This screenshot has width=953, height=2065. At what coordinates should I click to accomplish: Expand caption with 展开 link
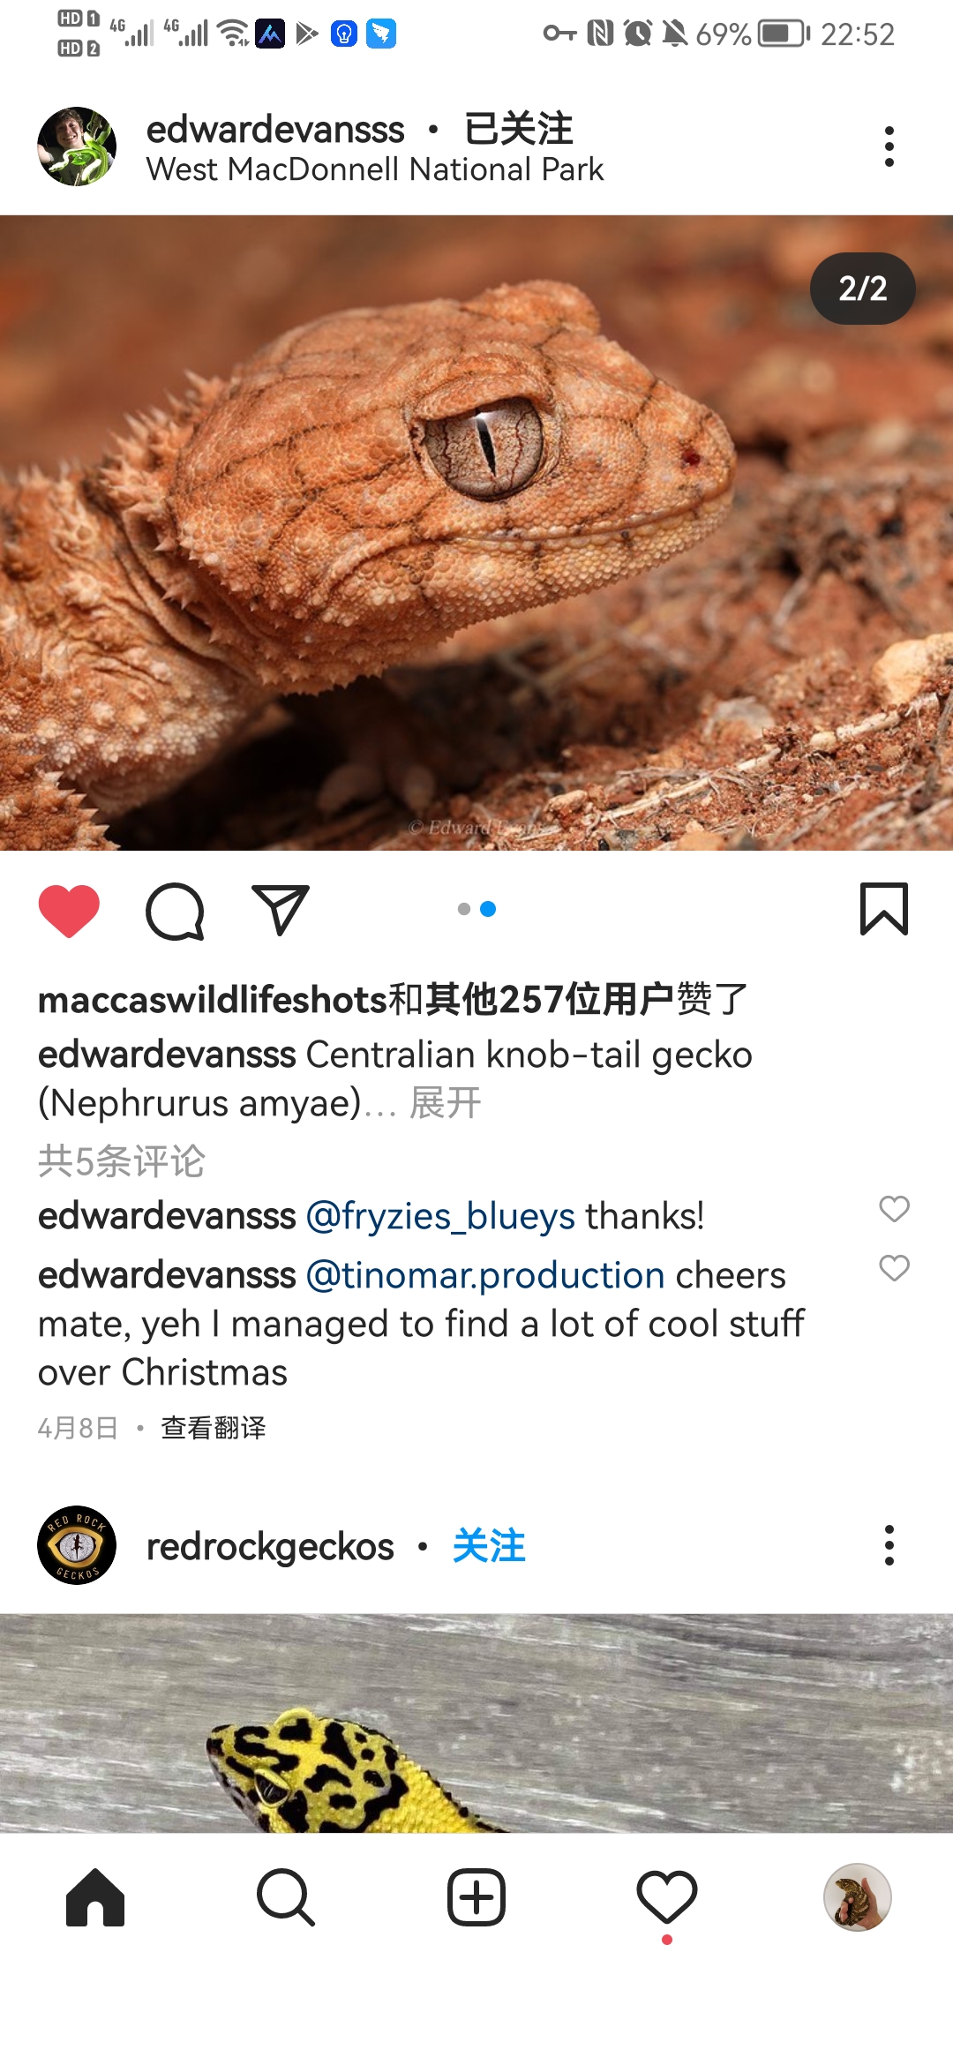click(446, 1103)
